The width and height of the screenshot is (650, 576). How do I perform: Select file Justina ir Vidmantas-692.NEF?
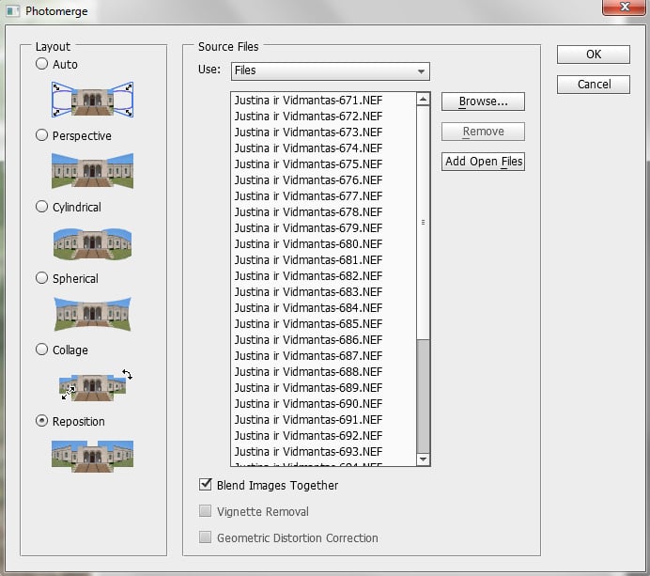point(323,435)
